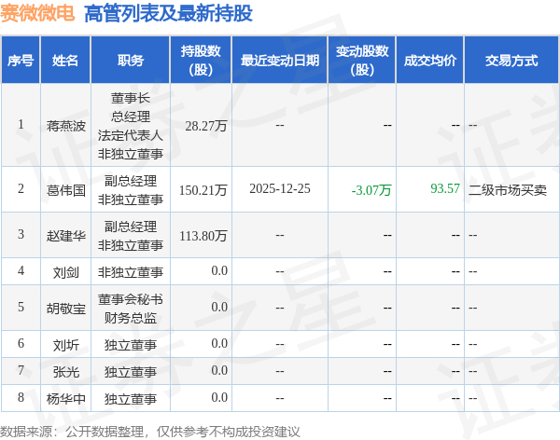The width and height of the screenshot is (560, 440).
Task: Click the 职务 column header
Action: click(131, 61)
